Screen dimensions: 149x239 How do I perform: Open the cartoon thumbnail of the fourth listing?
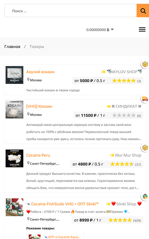click(x=14, y=207)
